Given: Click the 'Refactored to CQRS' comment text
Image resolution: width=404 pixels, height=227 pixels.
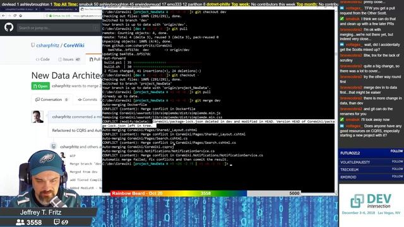Looking at the screenshot, I should coord(77,131).
